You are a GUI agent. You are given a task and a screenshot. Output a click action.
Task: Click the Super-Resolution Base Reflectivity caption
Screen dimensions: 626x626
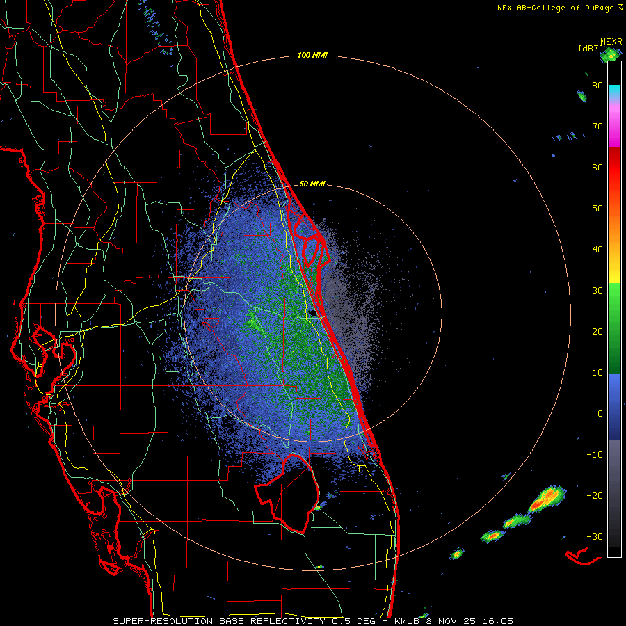(312, 621)
